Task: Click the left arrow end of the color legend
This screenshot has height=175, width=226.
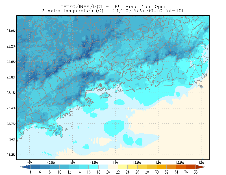Action: click(x=25, y=167)
